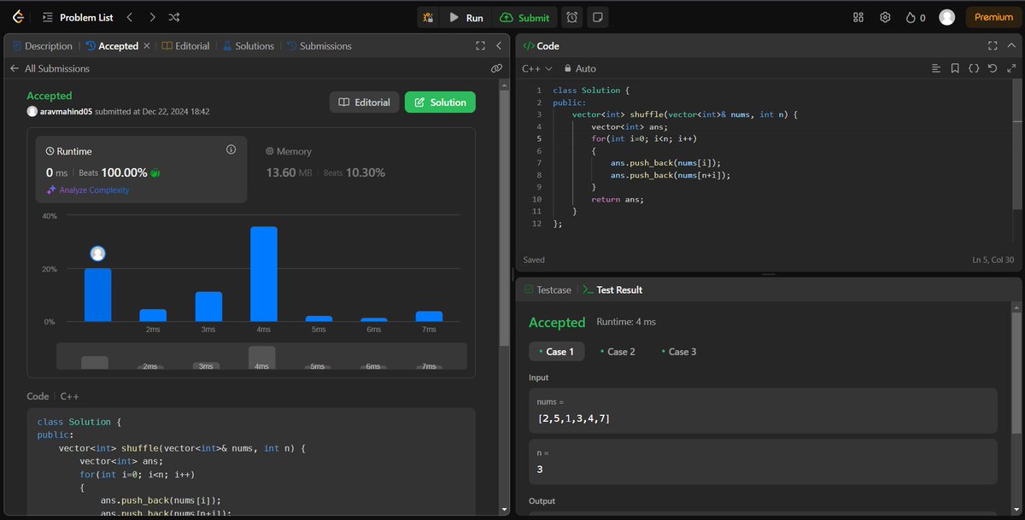Click the nums input field

point(763,412)
